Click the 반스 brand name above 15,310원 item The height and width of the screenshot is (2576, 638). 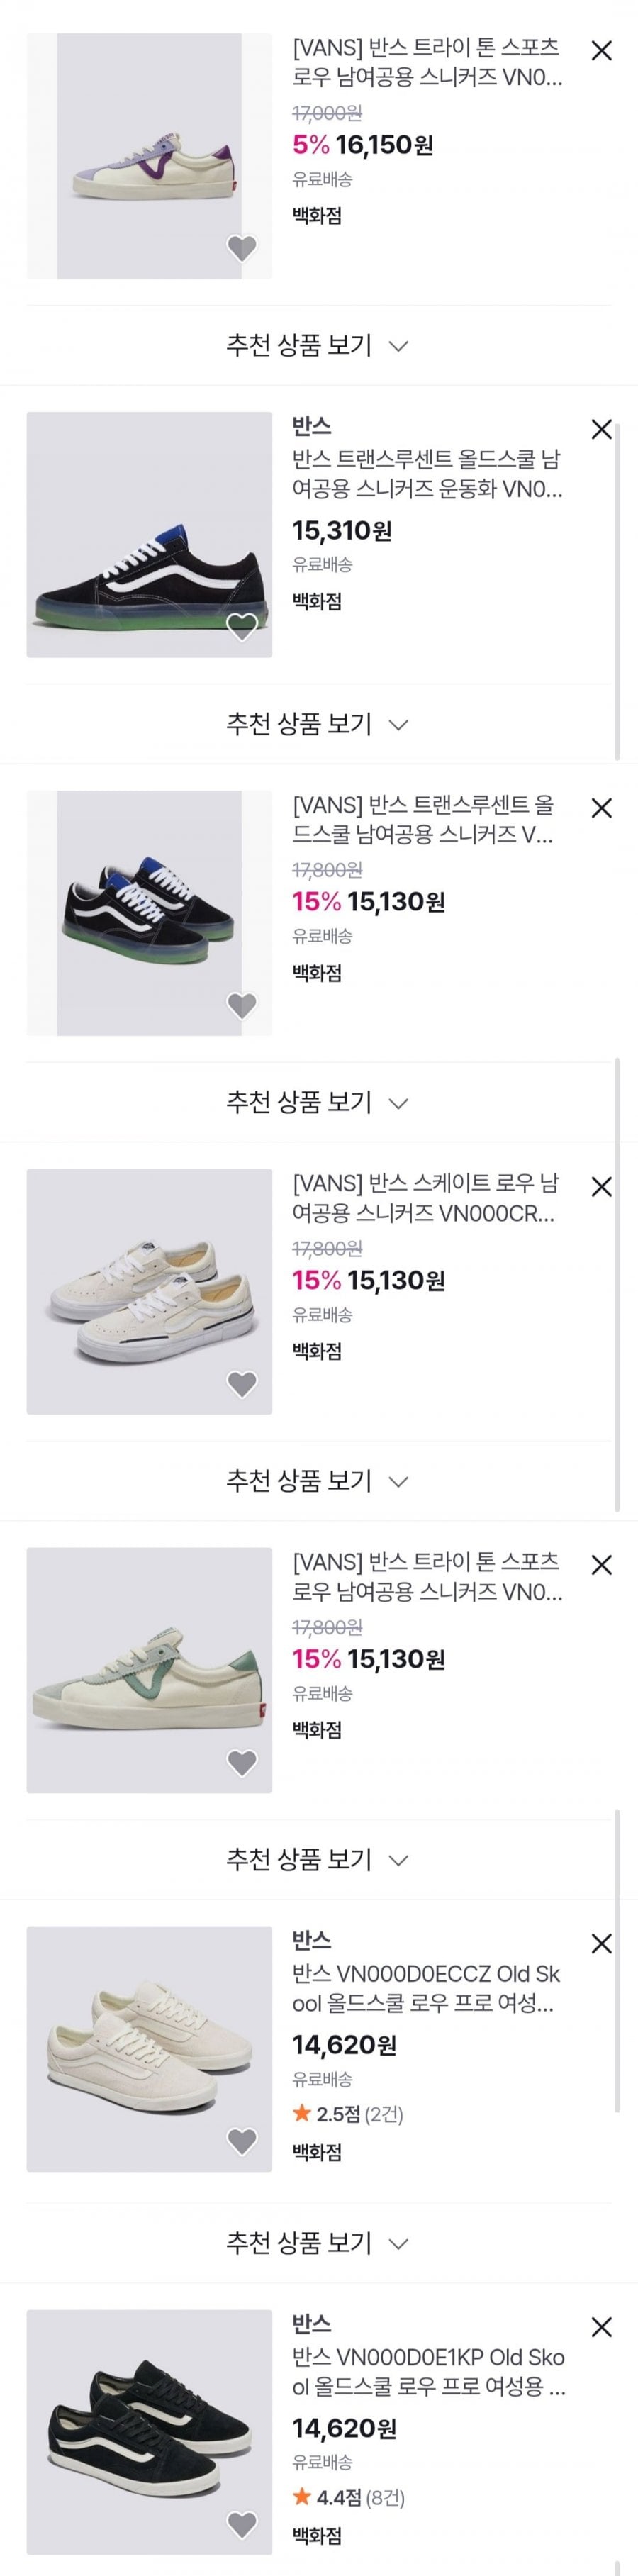[311, 427]
